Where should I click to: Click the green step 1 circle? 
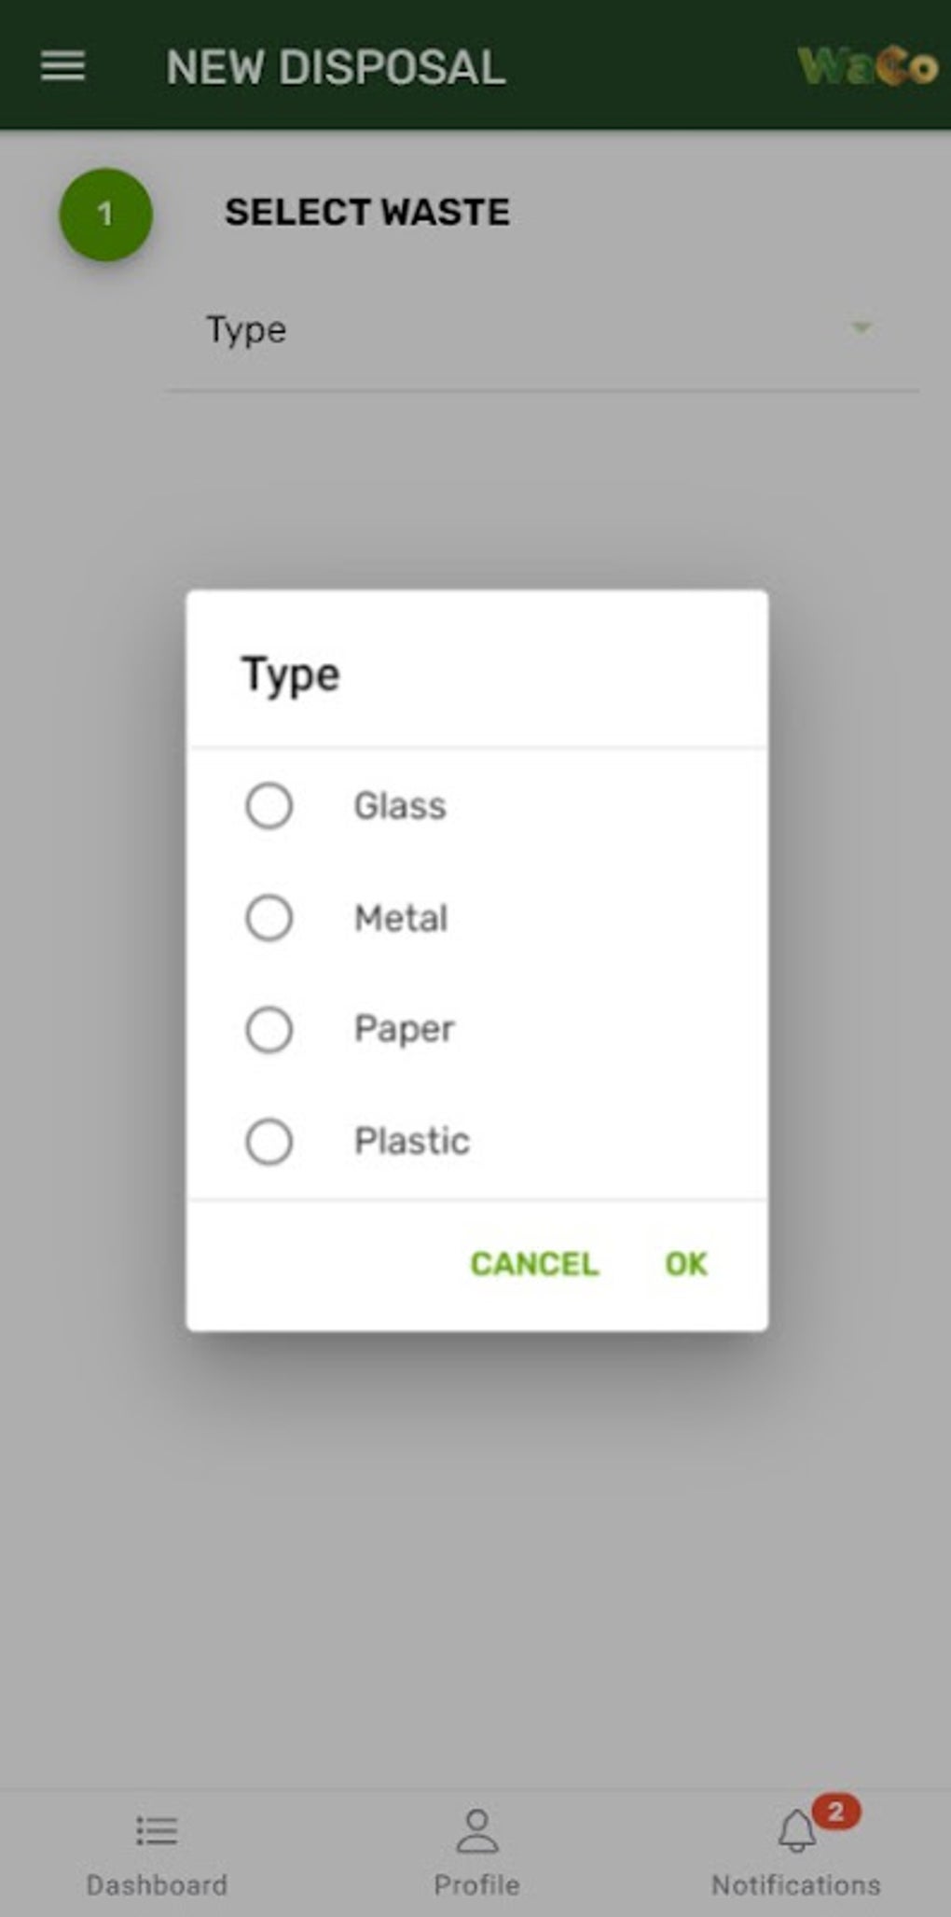coord(105,214)
